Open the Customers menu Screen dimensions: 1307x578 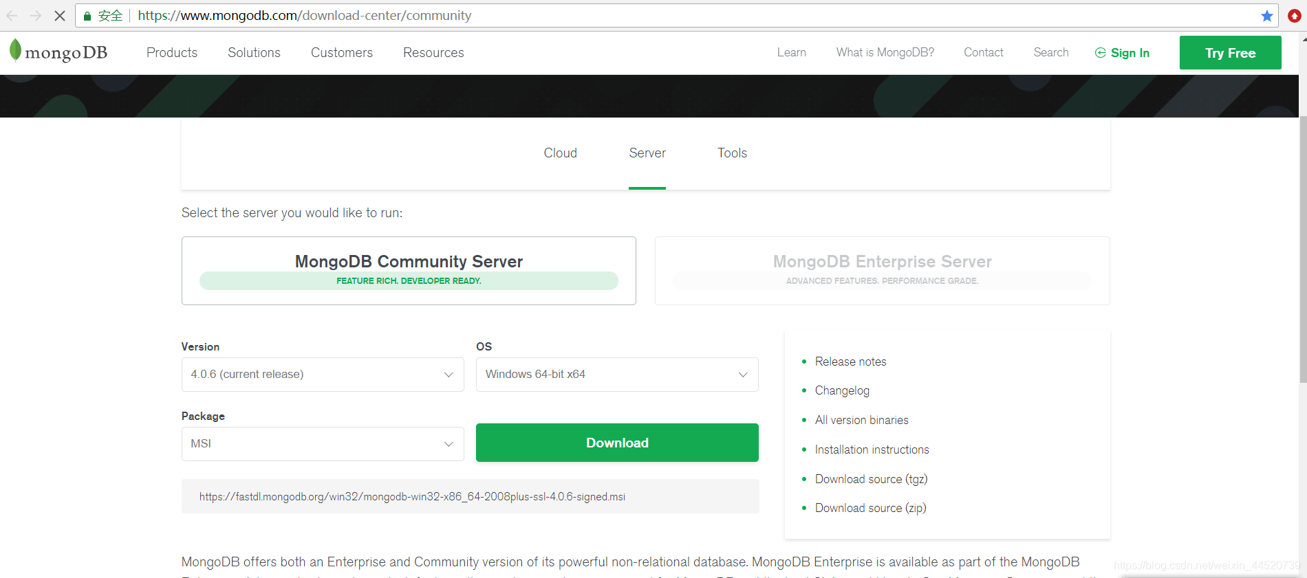tap(342, 53)
